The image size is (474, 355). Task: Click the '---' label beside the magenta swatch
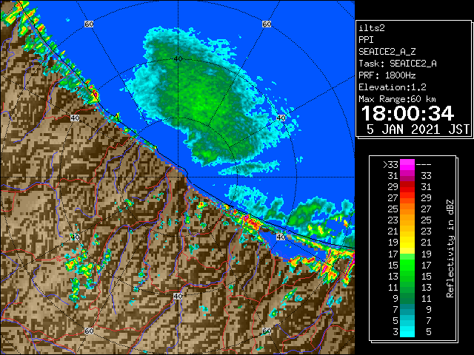click(x=424, y=165)
